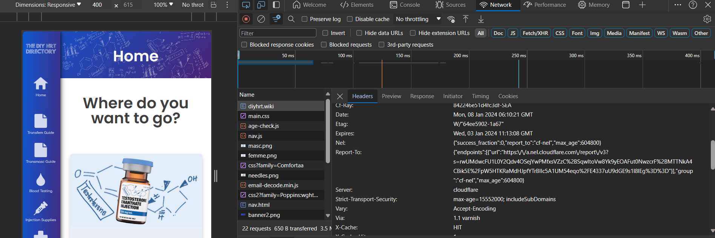Toggle the activity bar dock icon
The width and height of the screenshot is (715, 238).
[x=276, y=5]
